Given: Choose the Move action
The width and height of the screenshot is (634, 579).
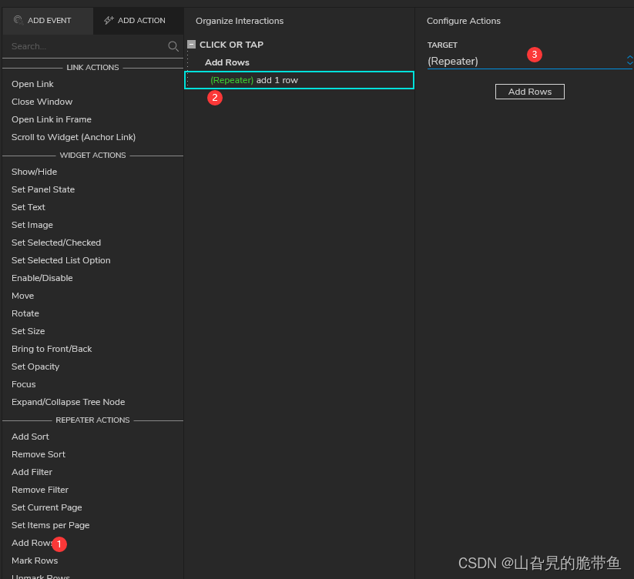Looking at the screenshot, I should coord(22,296).
